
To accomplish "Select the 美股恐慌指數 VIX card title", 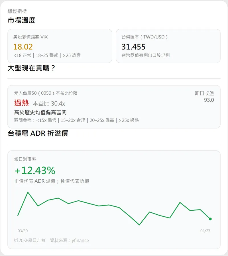I will (x=30, y=37).
